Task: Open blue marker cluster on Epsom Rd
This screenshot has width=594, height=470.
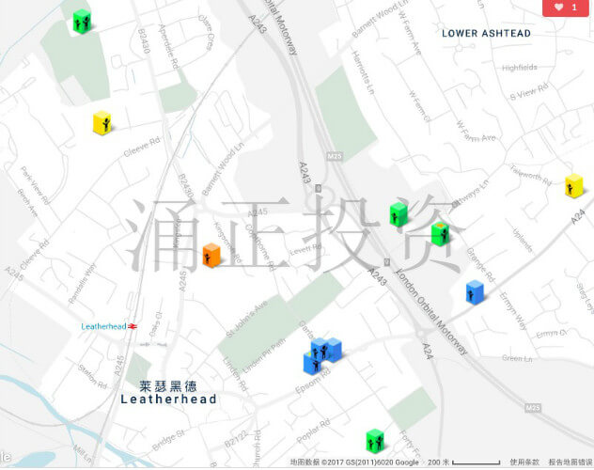Action: tap(322, 355)
